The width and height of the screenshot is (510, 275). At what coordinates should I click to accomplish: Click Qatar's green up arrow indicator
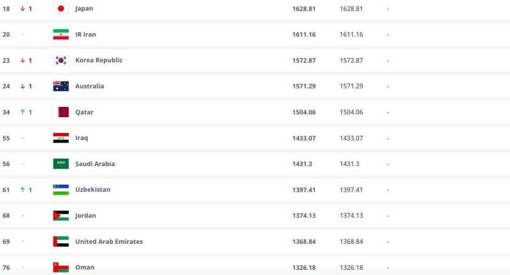pos(22,112)
